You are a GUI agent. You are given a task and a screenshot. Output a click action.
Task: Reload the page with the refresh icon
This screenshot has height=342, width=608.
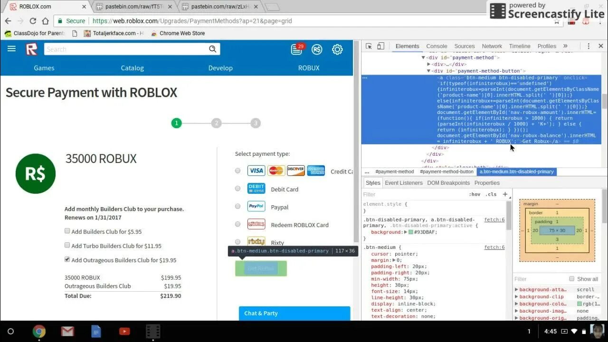33,21
